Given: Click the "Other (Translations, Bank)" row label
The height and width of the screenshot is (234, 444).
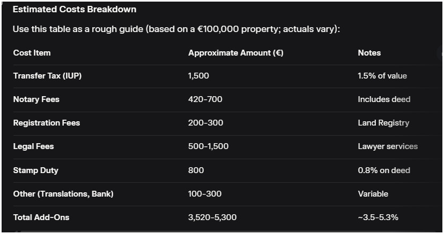Looking at the screenshot, I should (63, 194).
